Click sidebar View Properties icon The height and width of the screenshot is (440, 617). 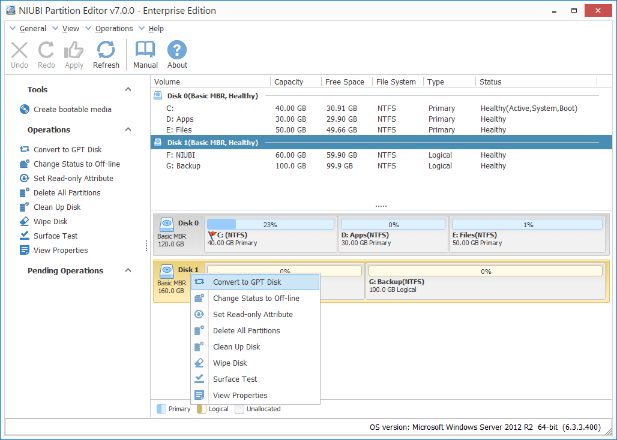click(x=25, y=250)
